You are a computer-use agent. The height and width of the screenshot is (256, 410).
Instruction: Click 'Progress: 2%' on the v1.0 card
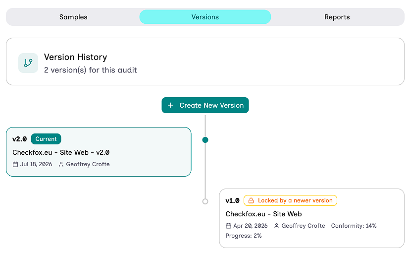point(244,236)
